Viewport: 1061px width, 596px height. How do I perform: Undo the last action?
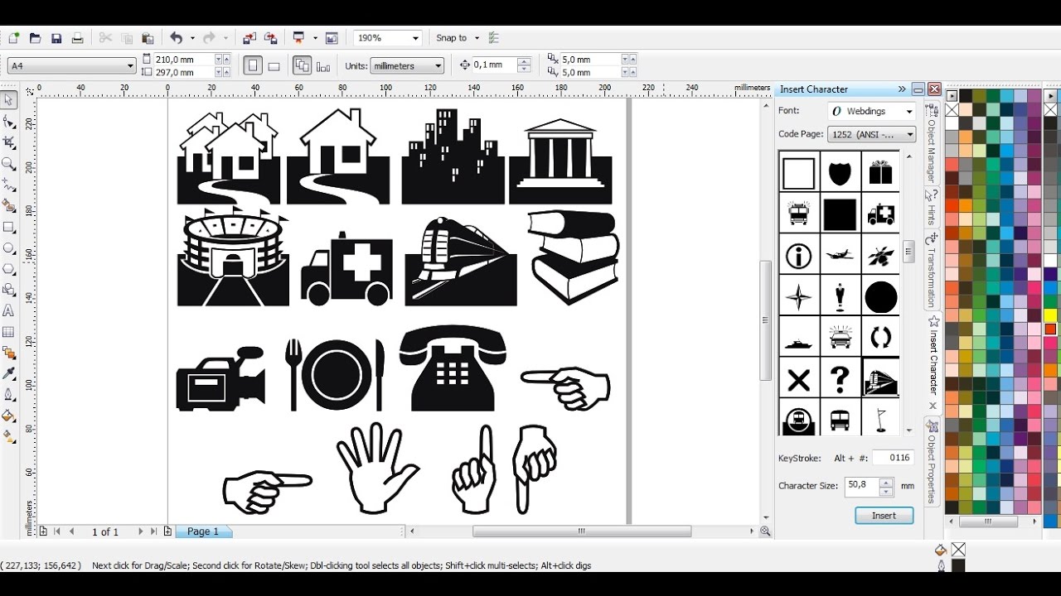click(x=176, y=38)
